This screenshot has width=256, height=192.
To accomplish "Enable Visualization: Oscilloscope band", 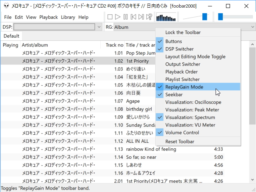I will pos(198,102).
